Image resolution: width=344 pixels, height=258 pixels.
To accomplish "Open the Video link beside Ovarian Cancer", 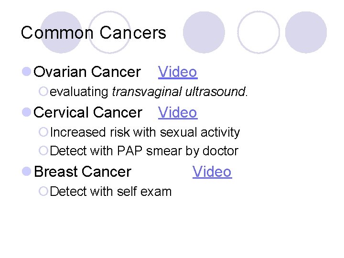I will 177,72.
